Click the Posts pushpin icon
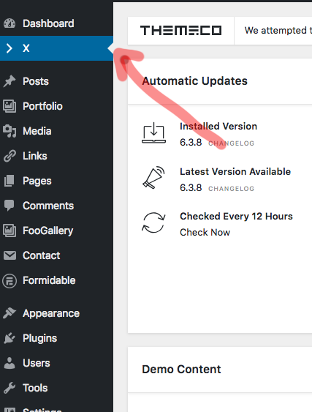The width and height of the screenshot is (312, 412). (9, 81)
